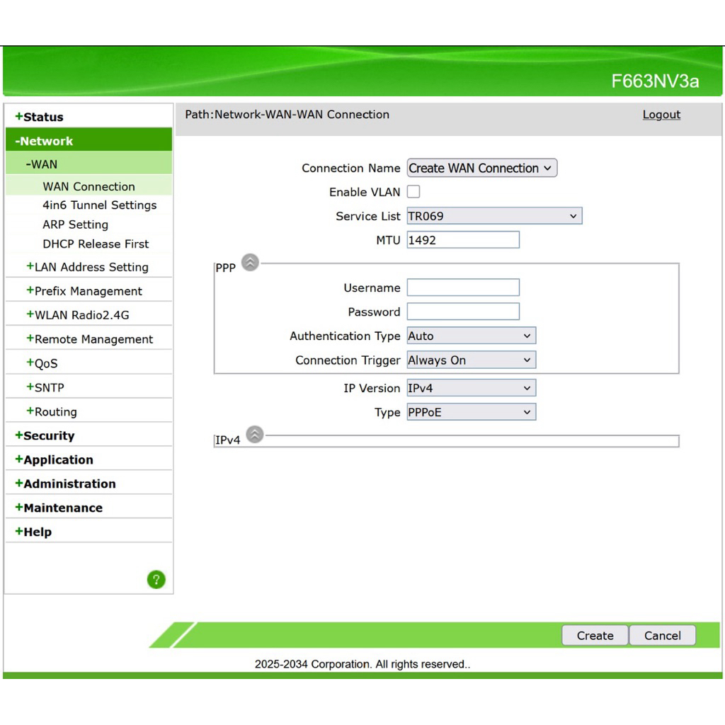Expand WLAN Radio2.4G settings
The height and width of the screenshot is (725, 725).
point(78,315)
